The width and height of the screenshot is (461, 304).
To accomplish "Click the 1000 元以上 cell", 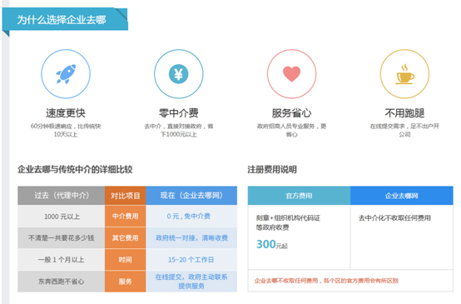I will (x=61, y=217).
